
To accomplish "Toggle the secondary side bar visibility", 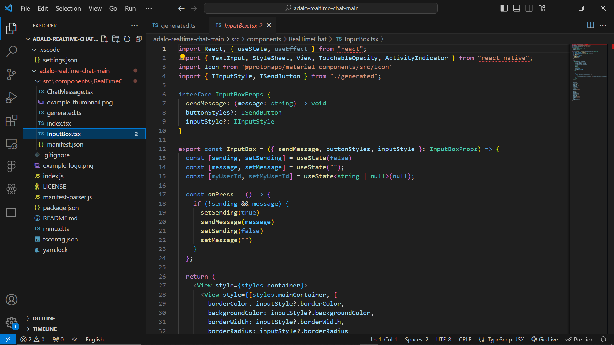I will [529, 8].
